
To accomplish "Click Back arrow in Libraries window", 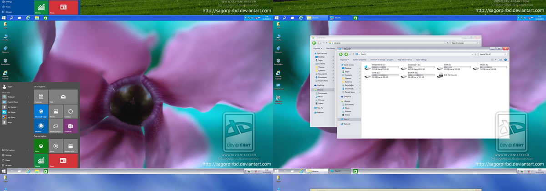I will click(313, 43).
